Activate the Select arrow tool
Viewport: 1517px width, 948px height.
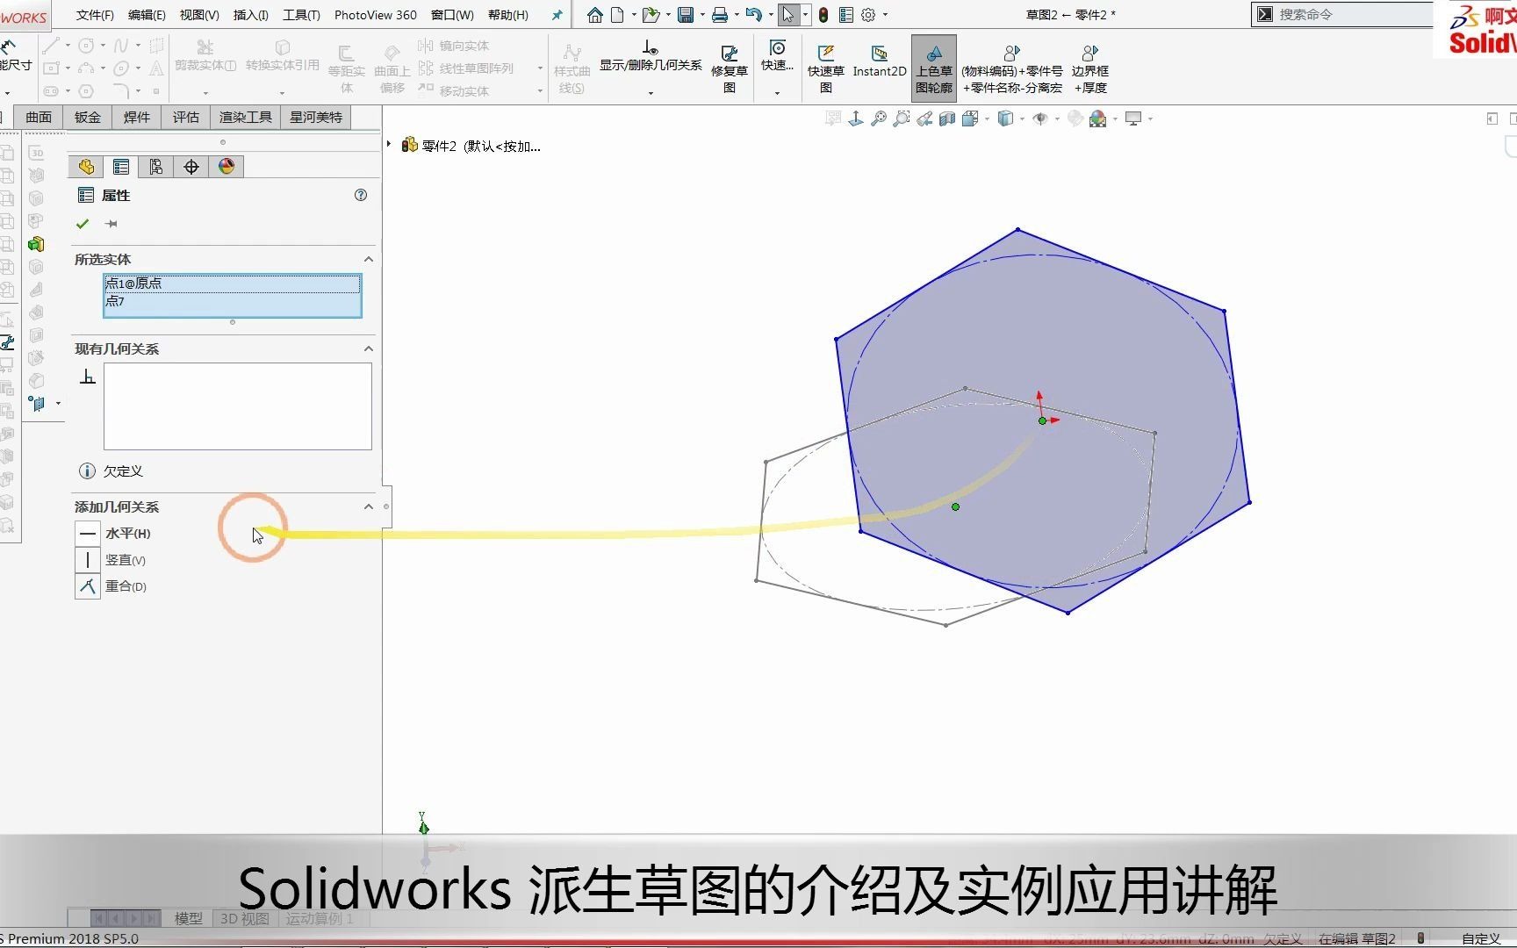(788, 15)
